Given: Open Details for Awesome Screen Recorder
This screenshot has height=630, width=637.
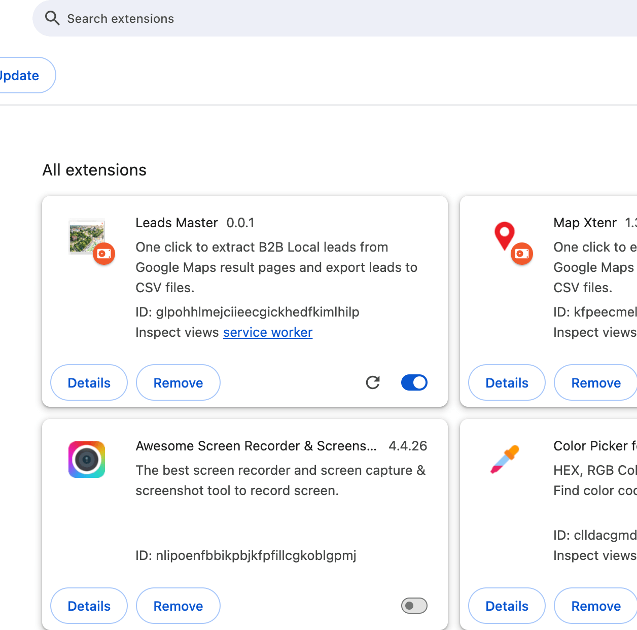Looking at the screenshot, I should (89, 606).
